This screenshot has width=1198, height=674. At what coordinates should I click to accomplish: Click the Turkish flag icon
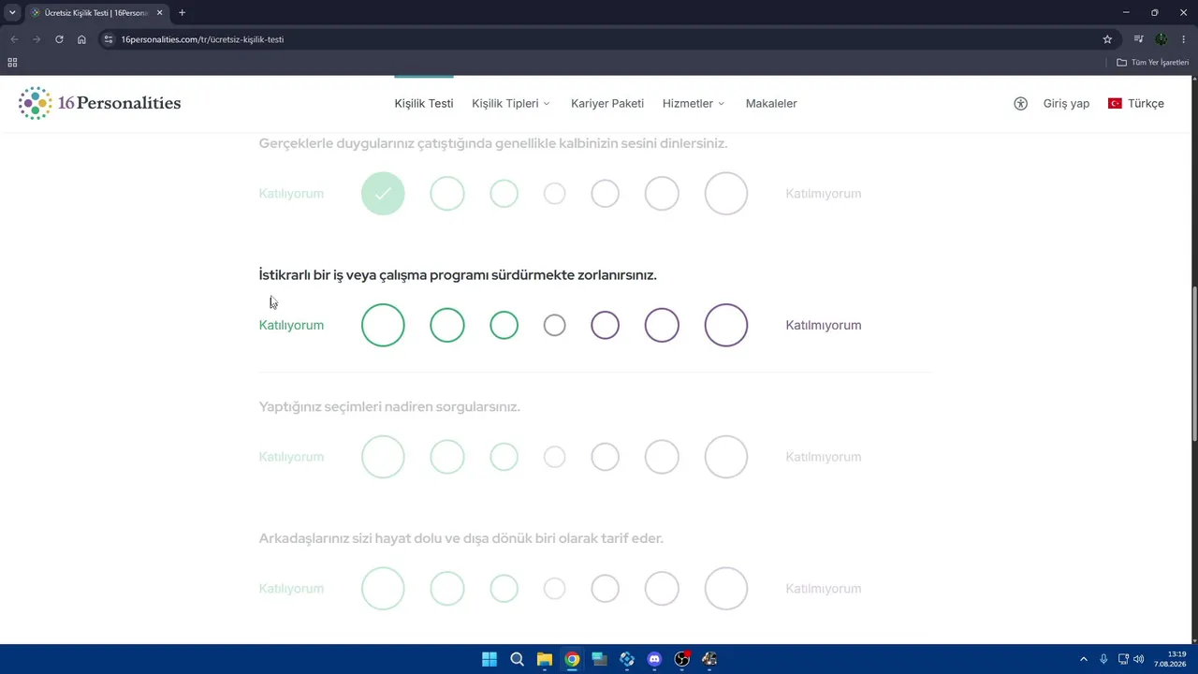coord(1115,104)
